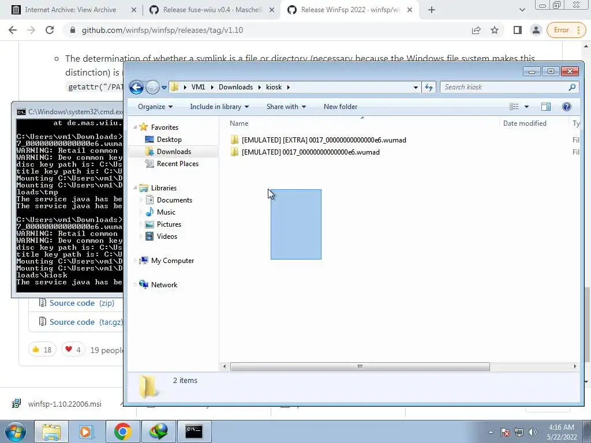Open Explorer help with the question mark icon
The width and height of the screenshot is (591, 443).
click(x=567, y=107)
